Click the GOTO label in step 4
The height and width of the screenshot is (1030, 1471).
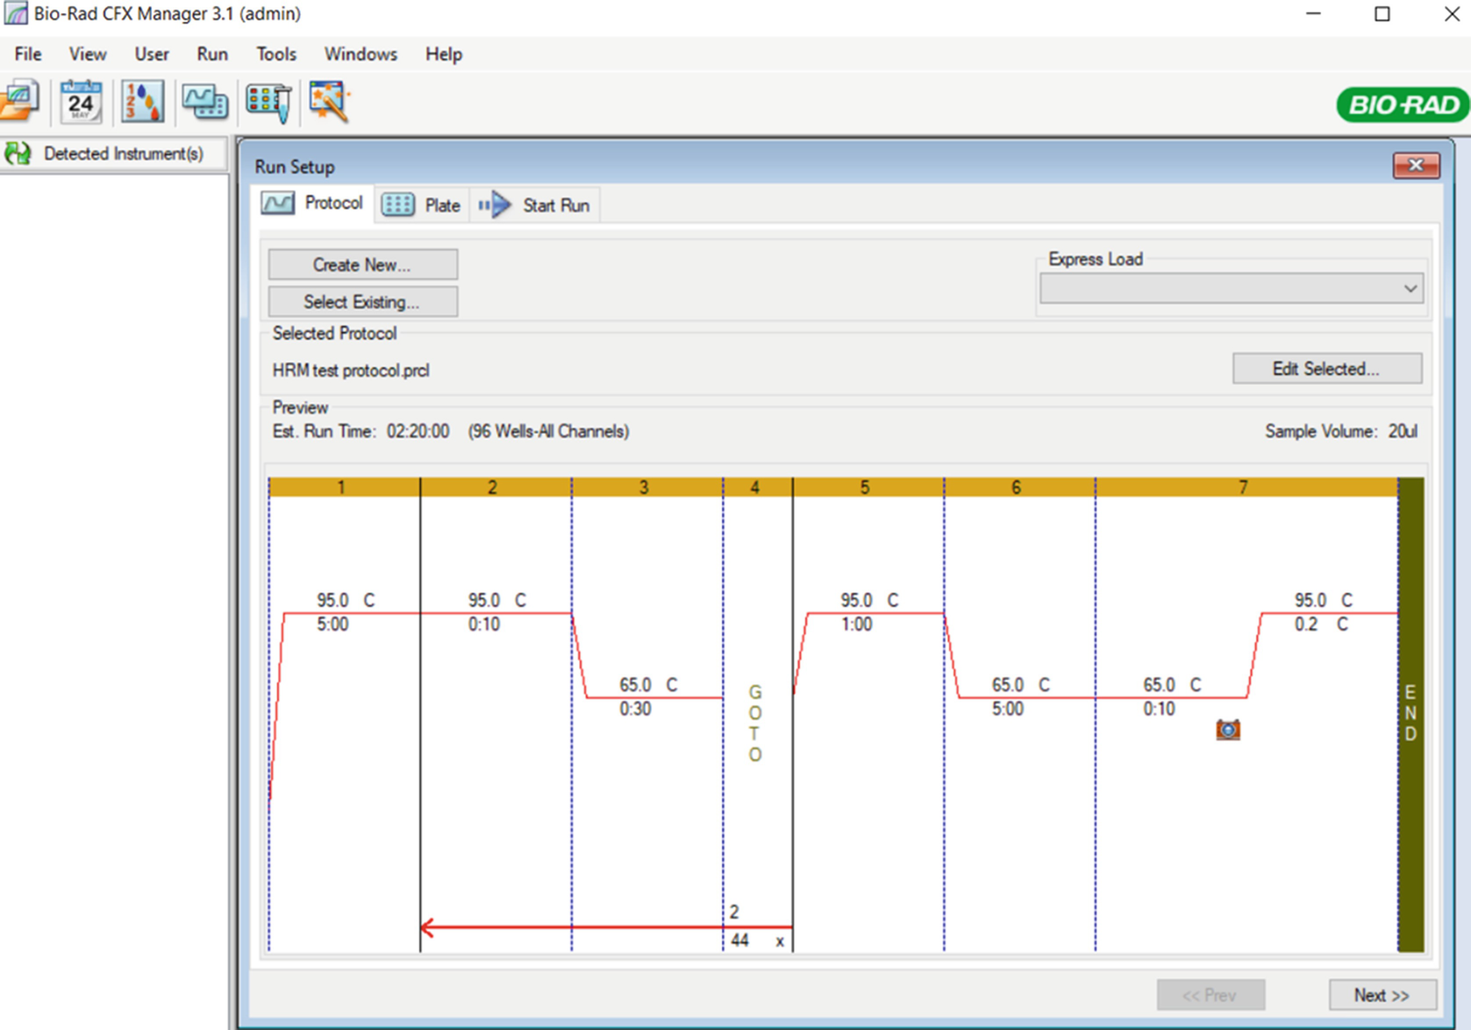tap(755, 724)
